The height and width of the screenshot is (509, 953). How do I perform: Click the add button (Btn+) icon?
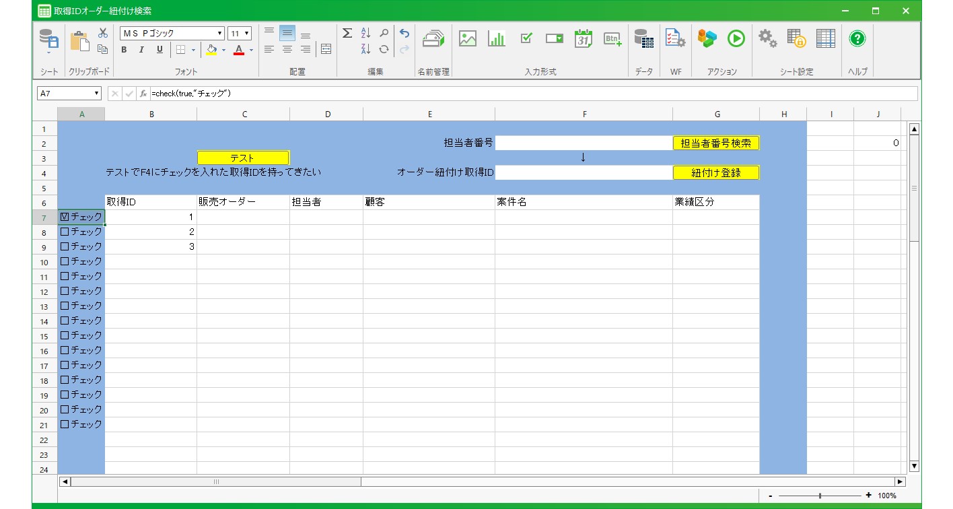[x=612, y=38]
